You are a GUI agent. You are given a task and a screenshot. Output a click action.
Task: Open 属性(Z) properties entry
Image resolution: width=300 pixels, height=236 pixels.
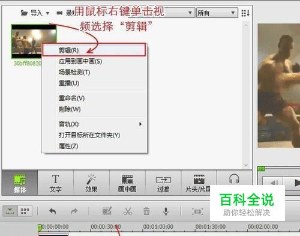(x=94, y=146)
